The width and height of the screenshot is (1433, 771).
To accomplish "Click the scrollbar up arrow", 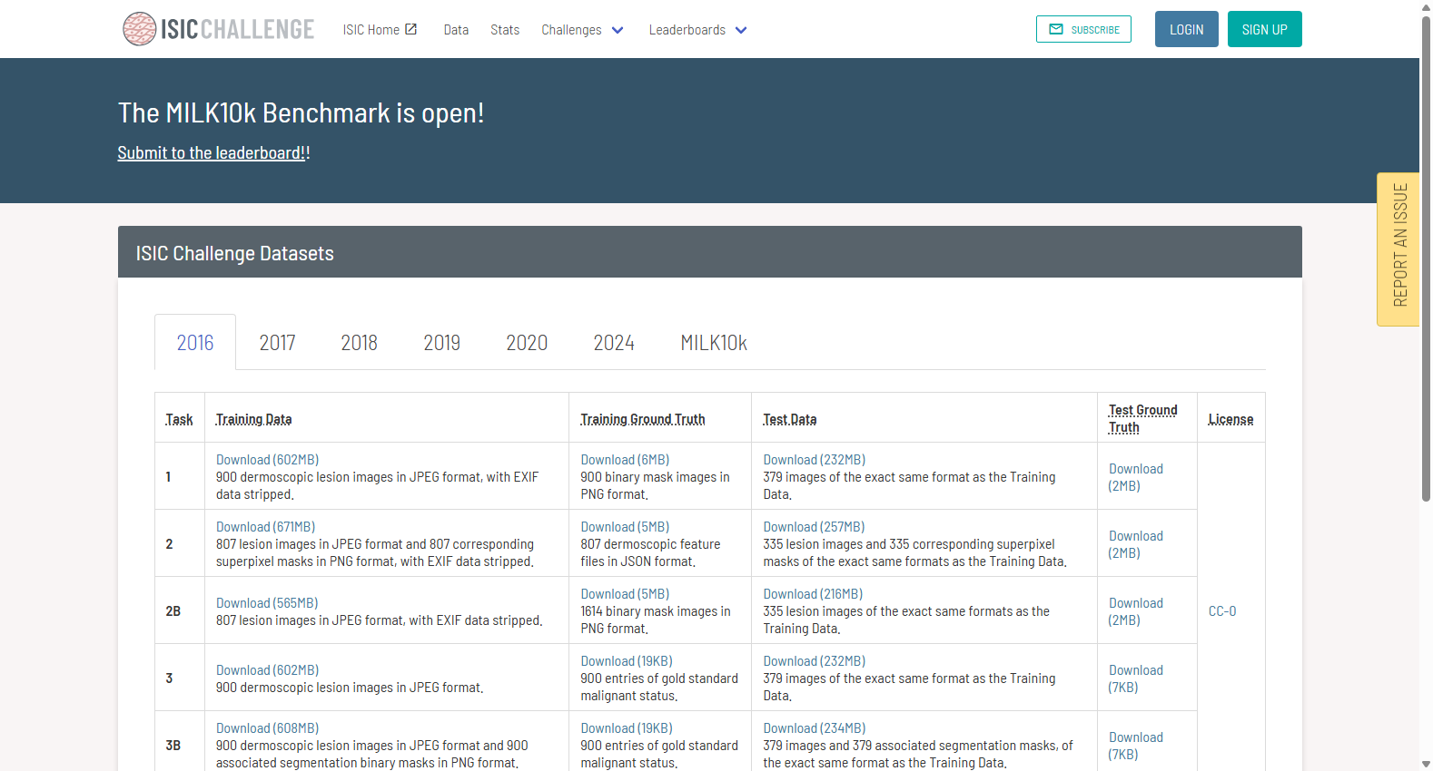I will 1426,6.
